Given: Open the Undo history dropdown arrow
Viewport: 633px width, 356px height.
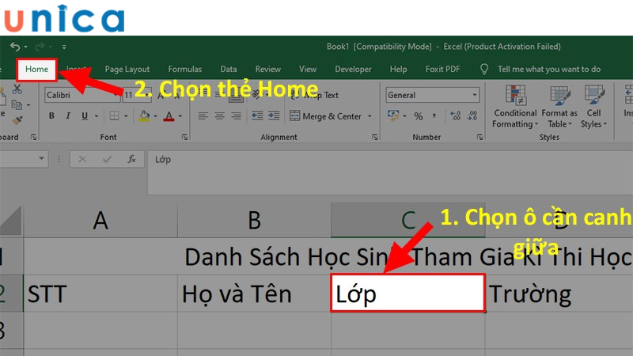Looking at the screenshot, I should click(x=26, y=47).
